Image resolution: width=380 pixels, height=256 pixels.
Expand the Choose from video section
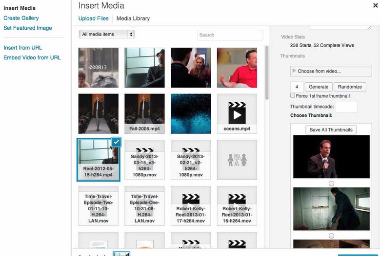331,71
